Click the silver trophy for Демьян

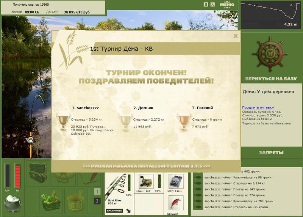125,123
